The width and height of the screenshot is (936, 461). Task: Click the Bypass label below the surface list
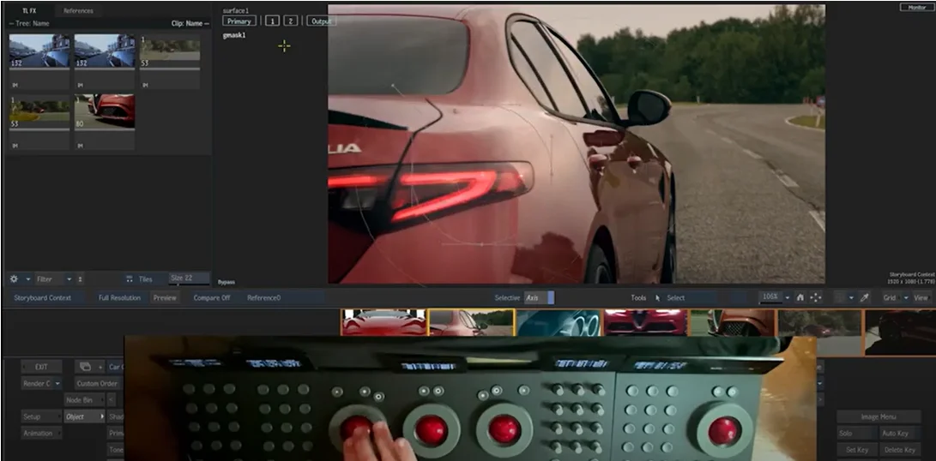click(226, 282)
